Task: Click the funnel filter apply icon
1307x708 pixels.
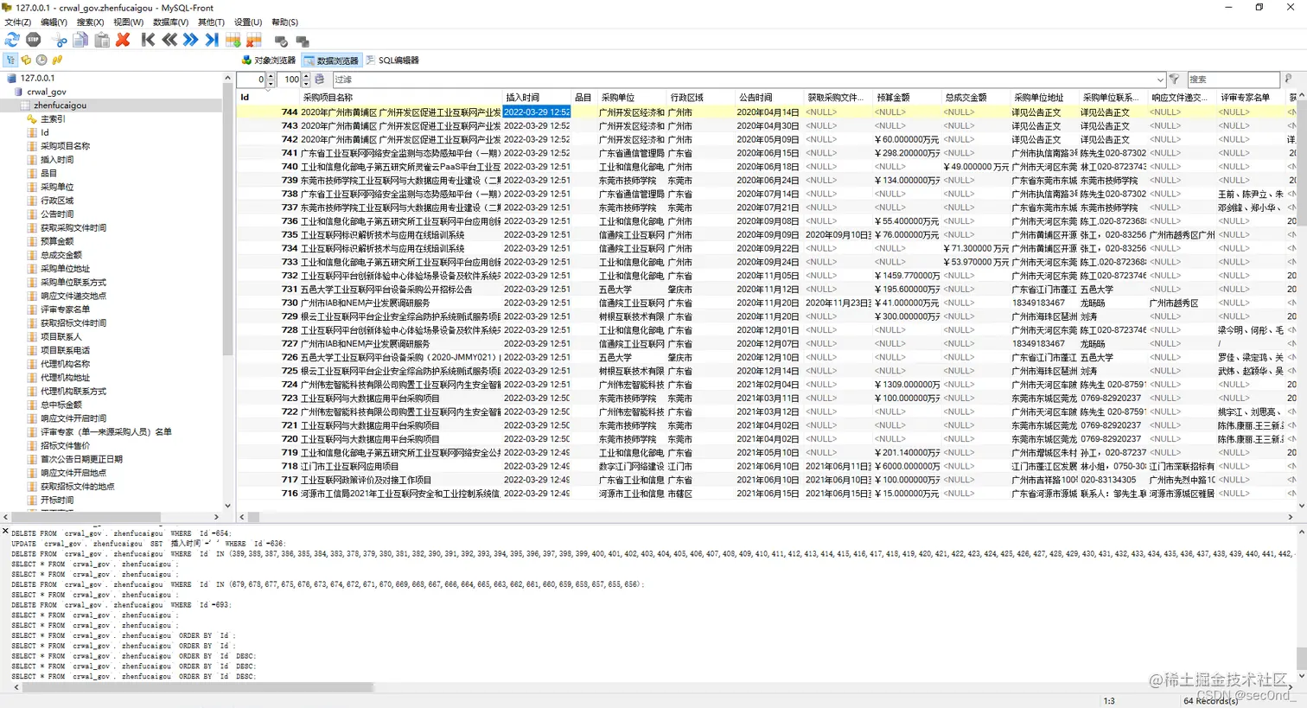Action: [1174, 79]
